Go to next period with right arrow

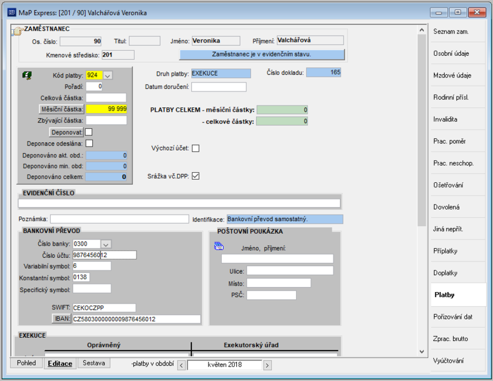click(267, 365)
